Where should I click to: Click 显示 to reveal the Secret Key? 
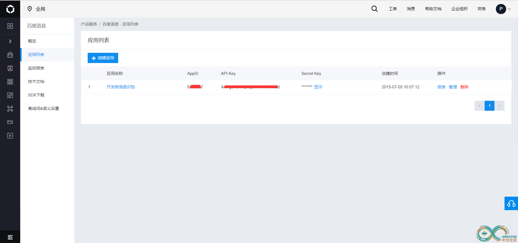pyautogui.click(x=318, y=87)
